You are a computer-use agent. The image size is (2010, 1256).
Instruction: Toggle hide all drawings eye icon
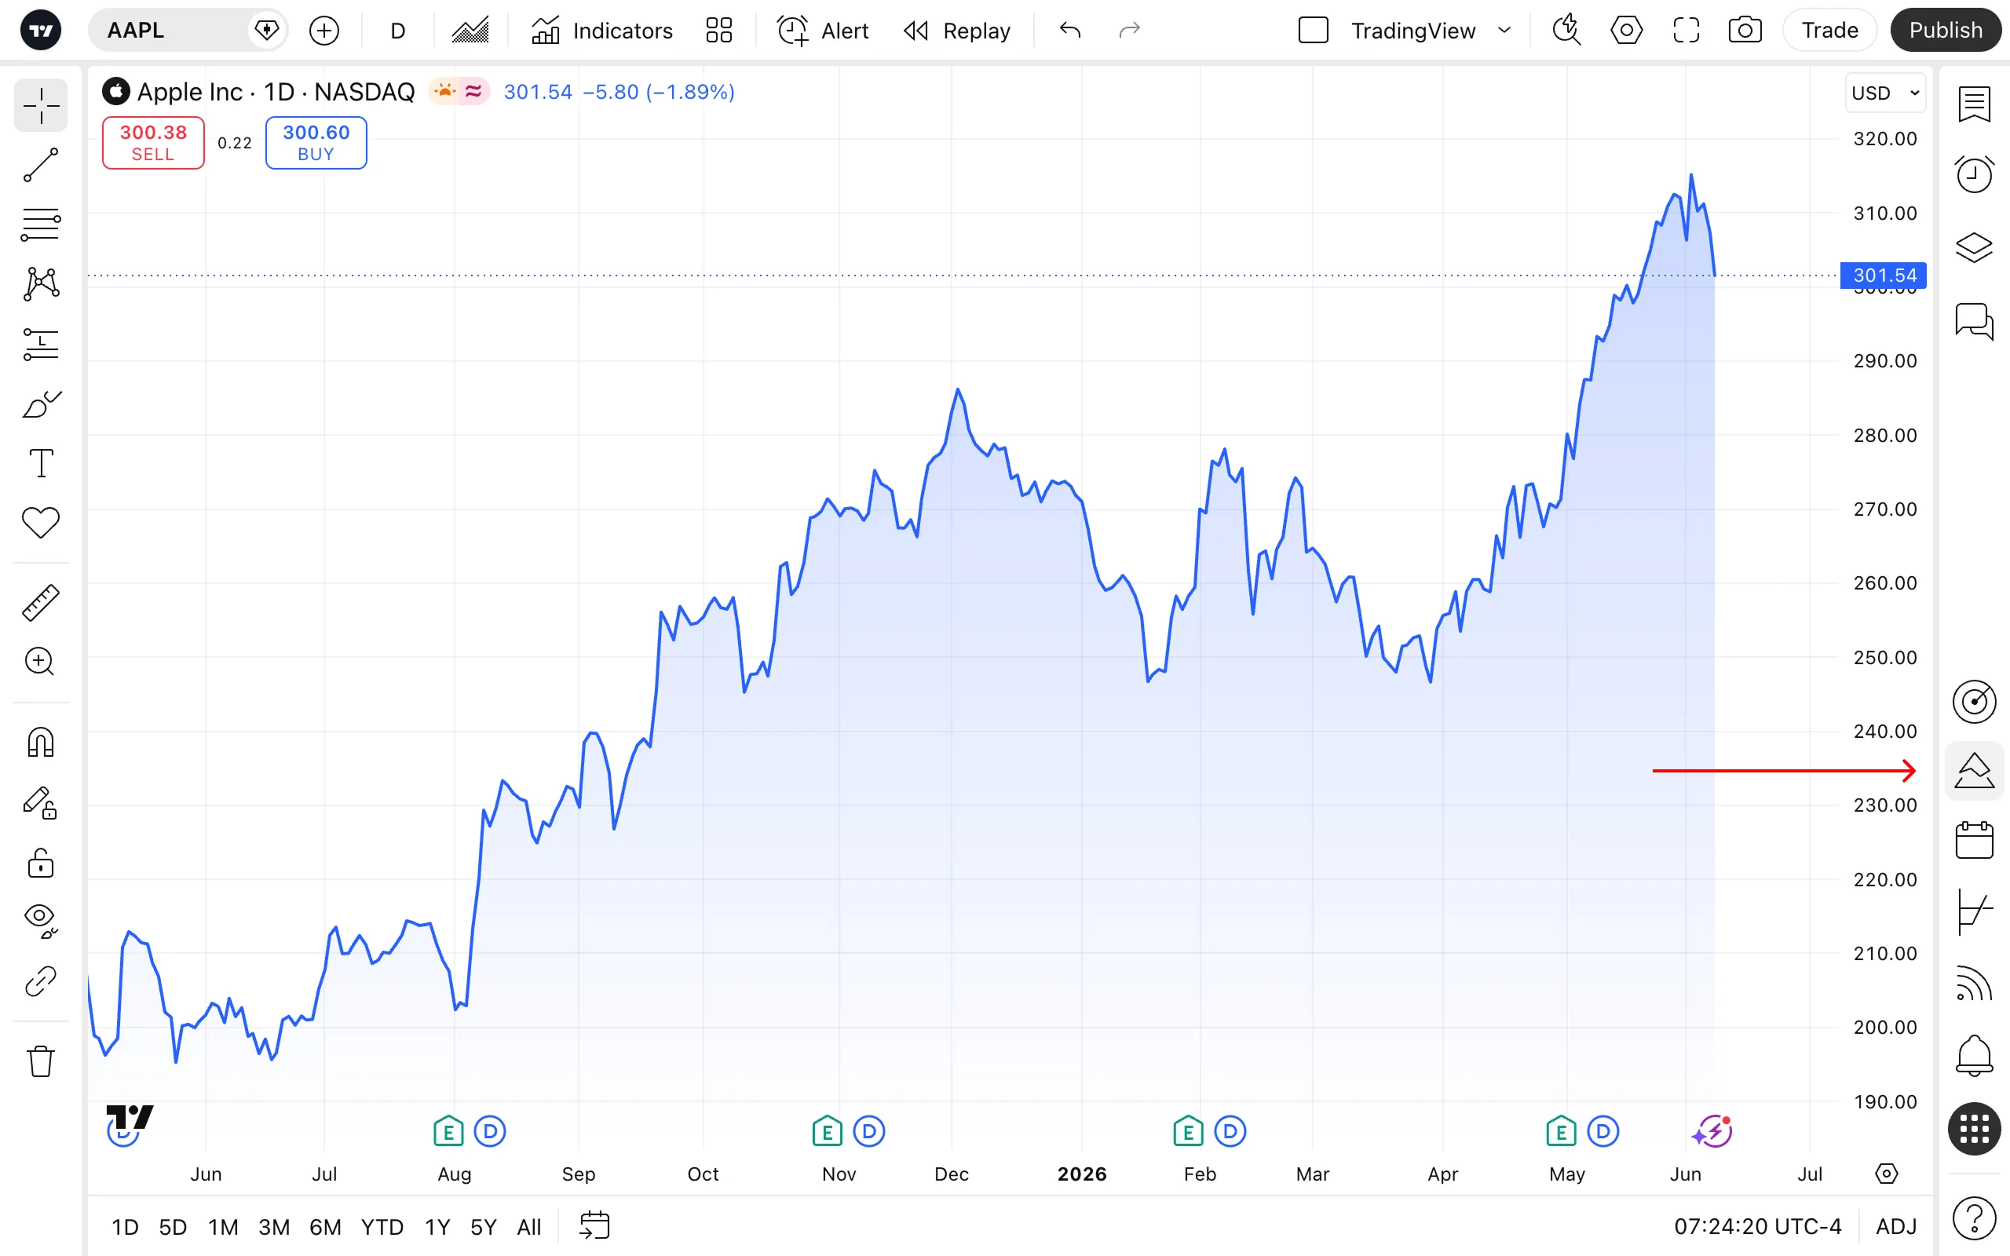pyautogui.click(x=41, y=922)
